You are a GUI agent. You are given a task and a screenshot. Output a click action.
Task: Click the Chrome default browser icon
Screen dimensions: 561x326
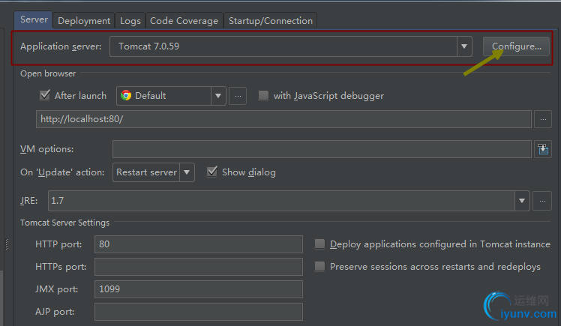tap(126, 95)
